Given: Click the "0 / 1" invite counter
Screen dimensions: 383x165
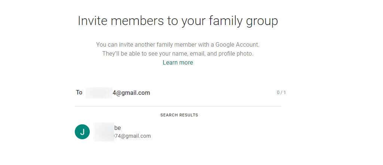Looking at the screenshot, I should click(281, 93).
